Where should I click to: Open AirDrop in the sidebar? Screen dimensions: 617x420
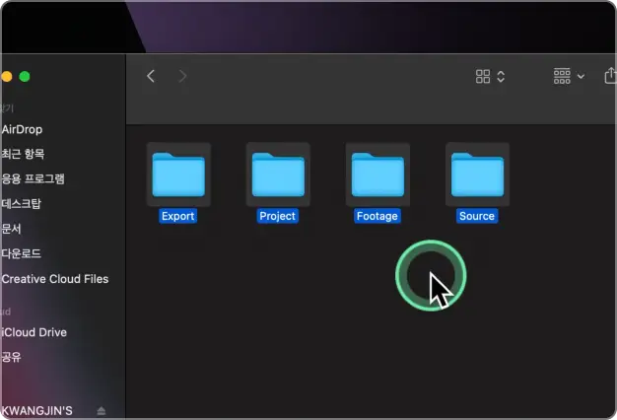point(22,129)
